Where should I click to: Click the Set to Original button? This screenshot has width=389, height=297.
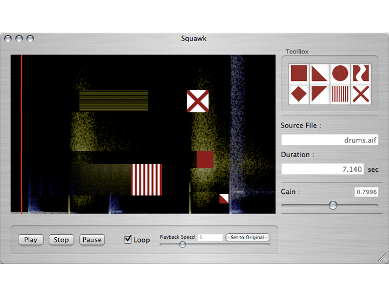(x=247, y=237)
